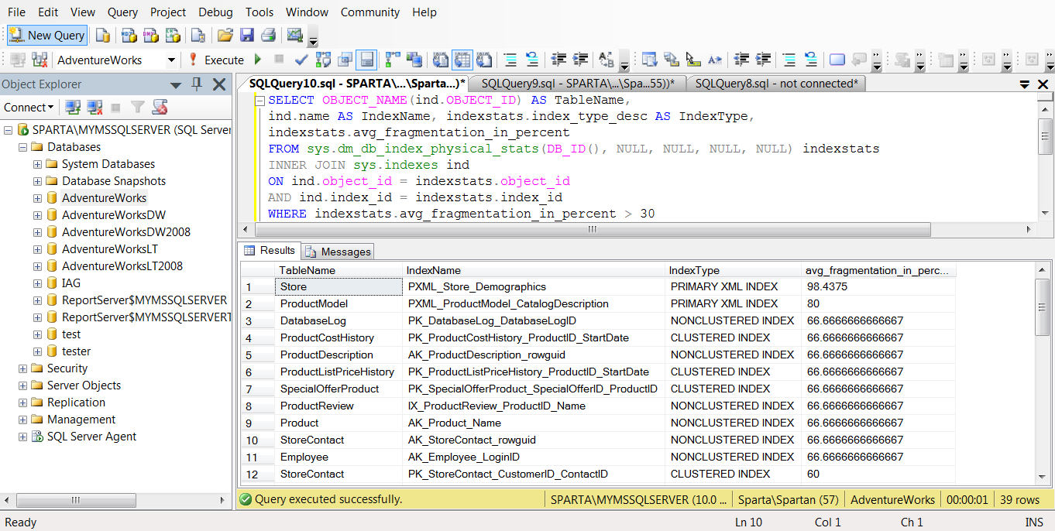The image size is (1055, 531).
Task: Comment out the selected lines icon
Action: [x=510, y=60]
